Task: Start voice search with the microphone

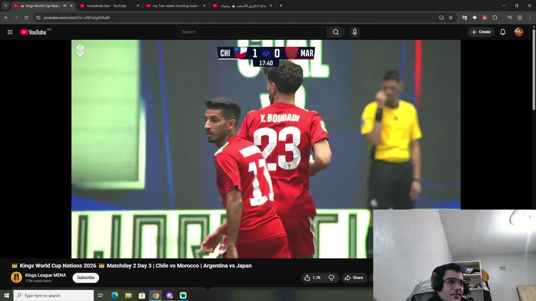Action: [x=355, y=32]
